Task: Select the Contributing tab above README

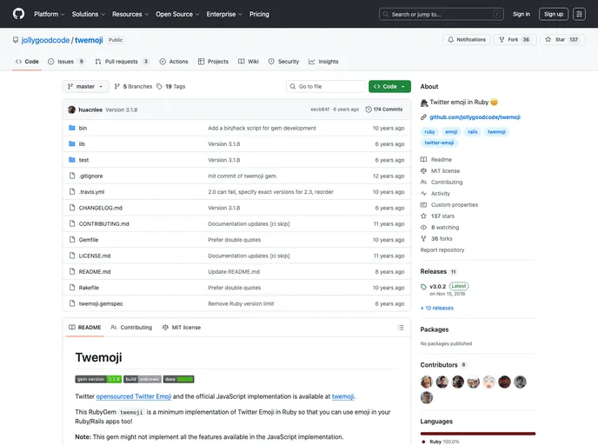Action: (131, 328)
